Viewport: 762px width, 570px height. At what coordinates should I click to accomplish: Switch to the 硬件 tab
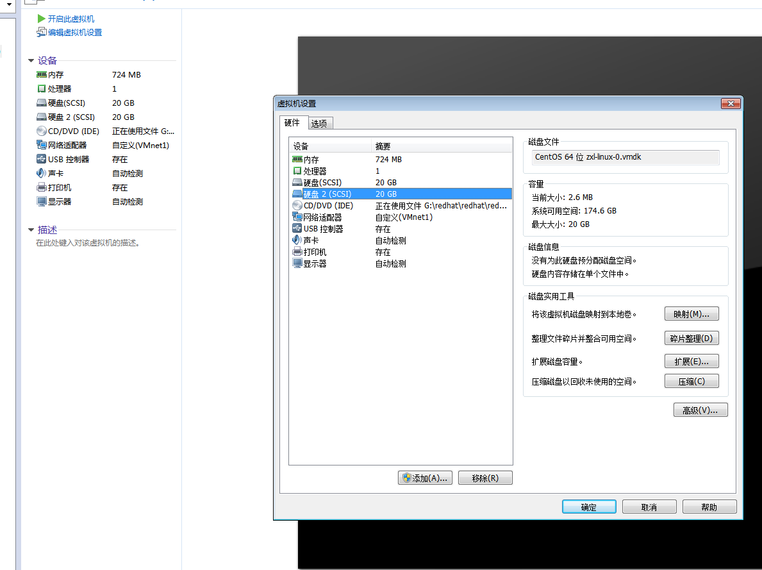[292, 122]
